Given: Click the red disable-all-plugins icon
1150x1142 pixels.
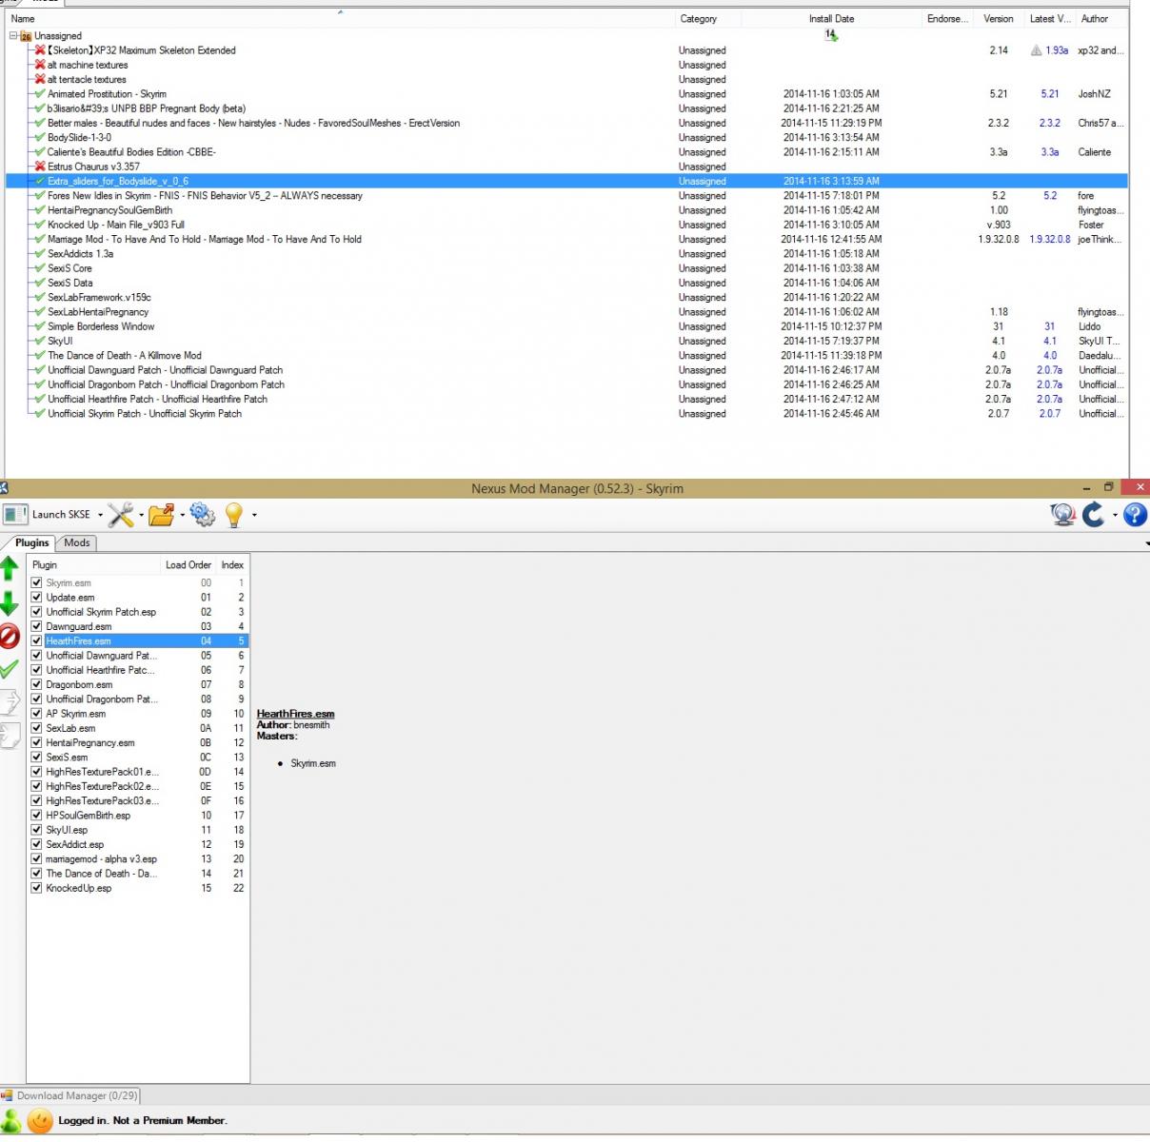Looking at the screenshot, I should 10,636.
